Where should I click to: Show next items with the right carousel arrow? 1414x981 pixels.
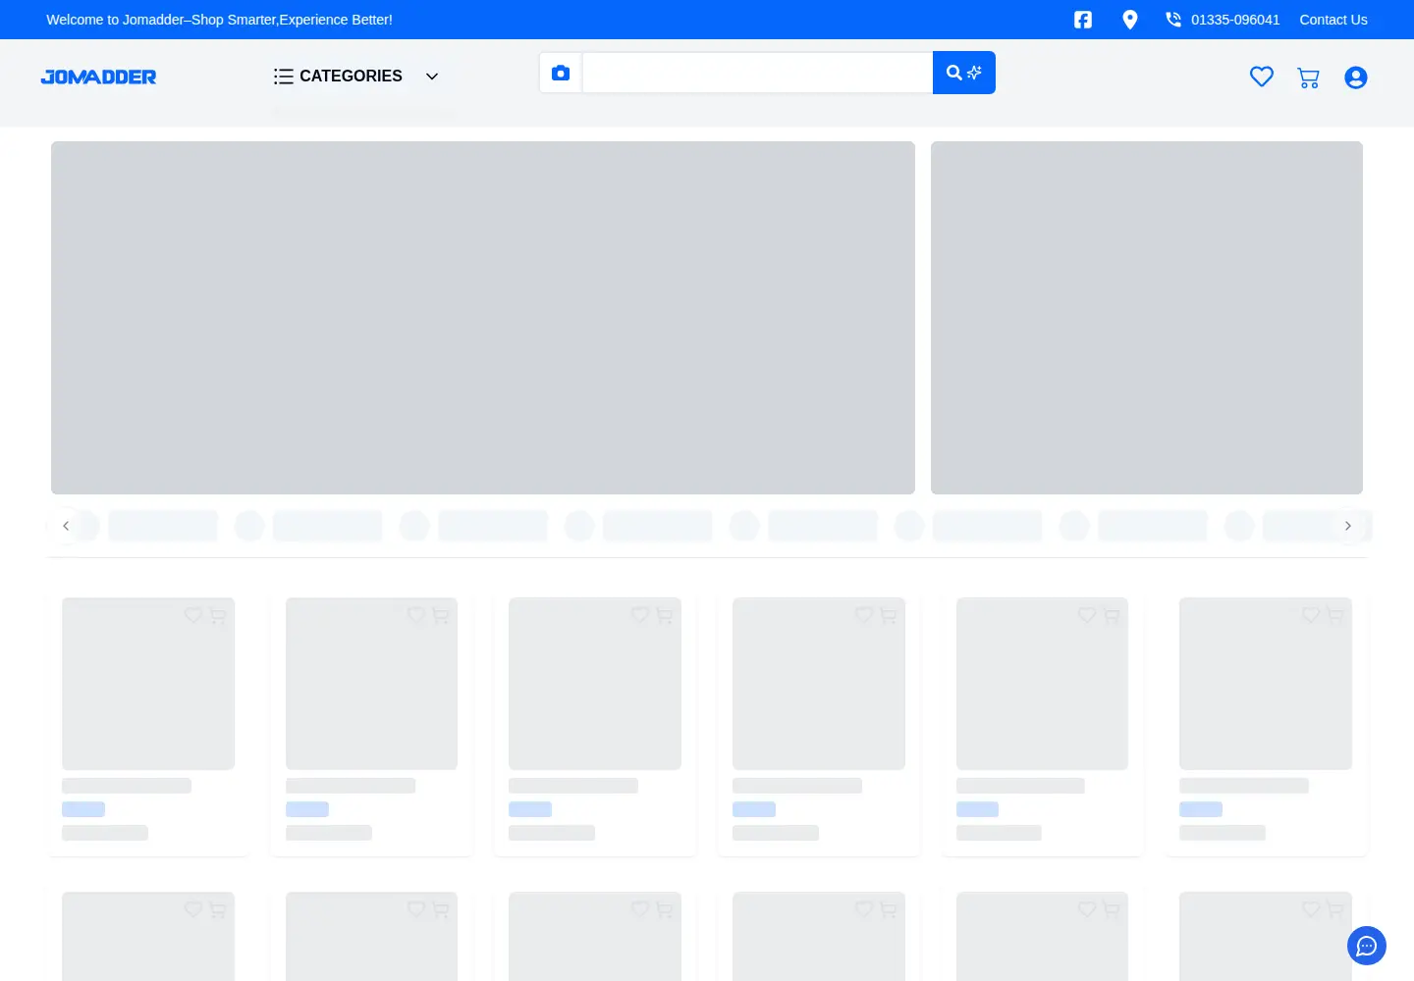[x=1348, y=526]
